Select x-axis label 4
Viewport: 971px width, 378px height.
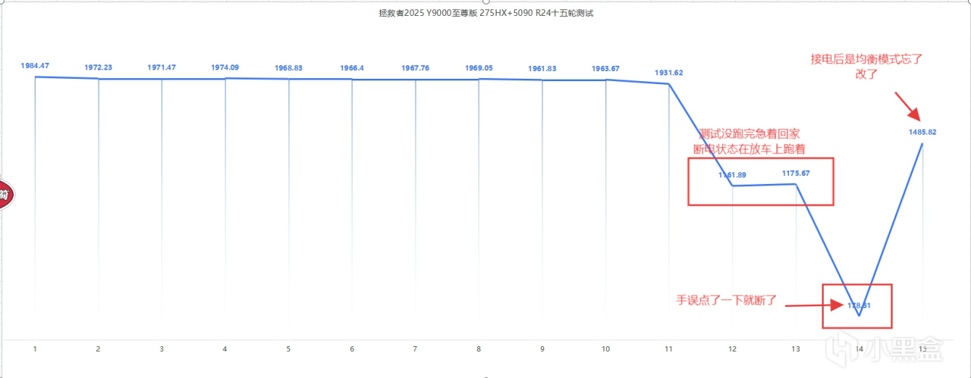point(225,349)
